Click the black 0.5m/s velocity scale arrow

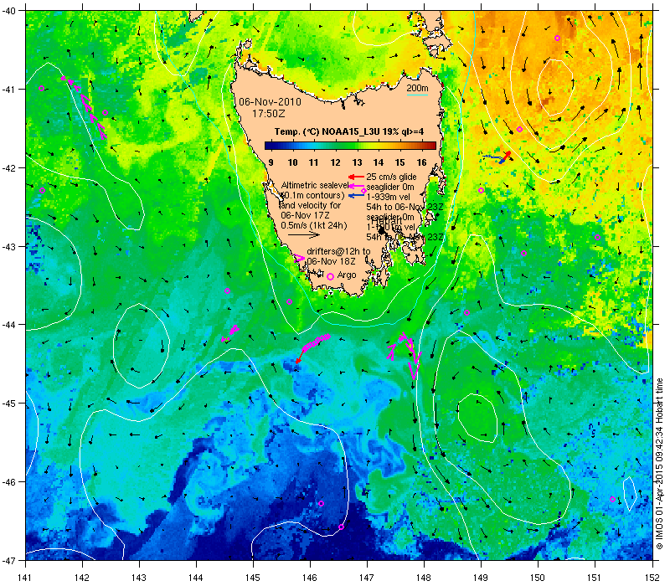[x=304, y=234]
